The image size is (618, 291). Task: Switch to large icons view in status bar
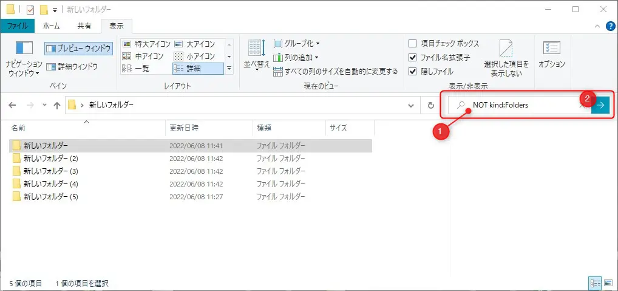pos(607,283)
